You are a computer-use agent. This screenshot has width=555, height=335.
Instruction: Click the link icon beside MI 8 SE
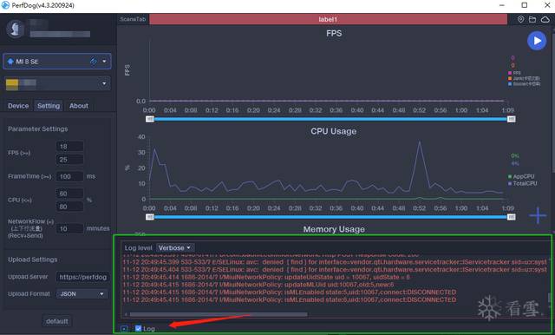[x=94, y=62]
